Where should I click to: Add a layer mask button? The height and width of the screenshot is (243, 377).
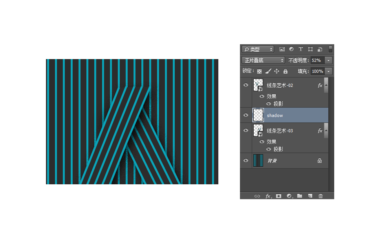click(278, 196)
